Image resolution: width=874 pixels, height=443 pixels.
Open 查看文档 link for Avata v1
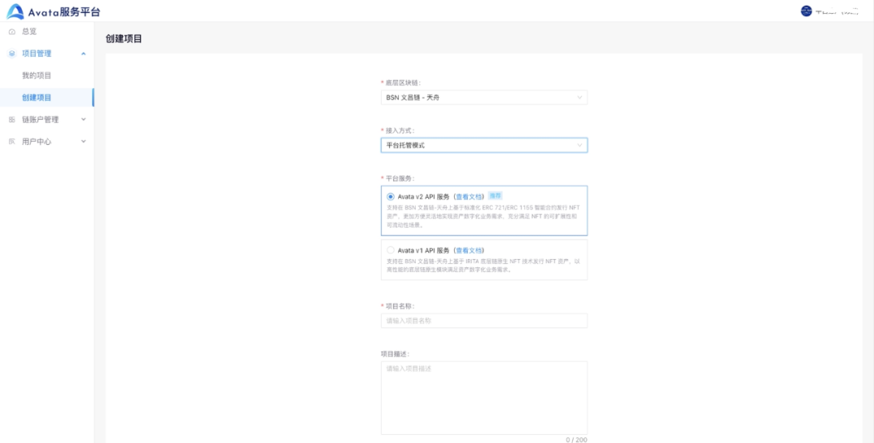click(469, 250)
